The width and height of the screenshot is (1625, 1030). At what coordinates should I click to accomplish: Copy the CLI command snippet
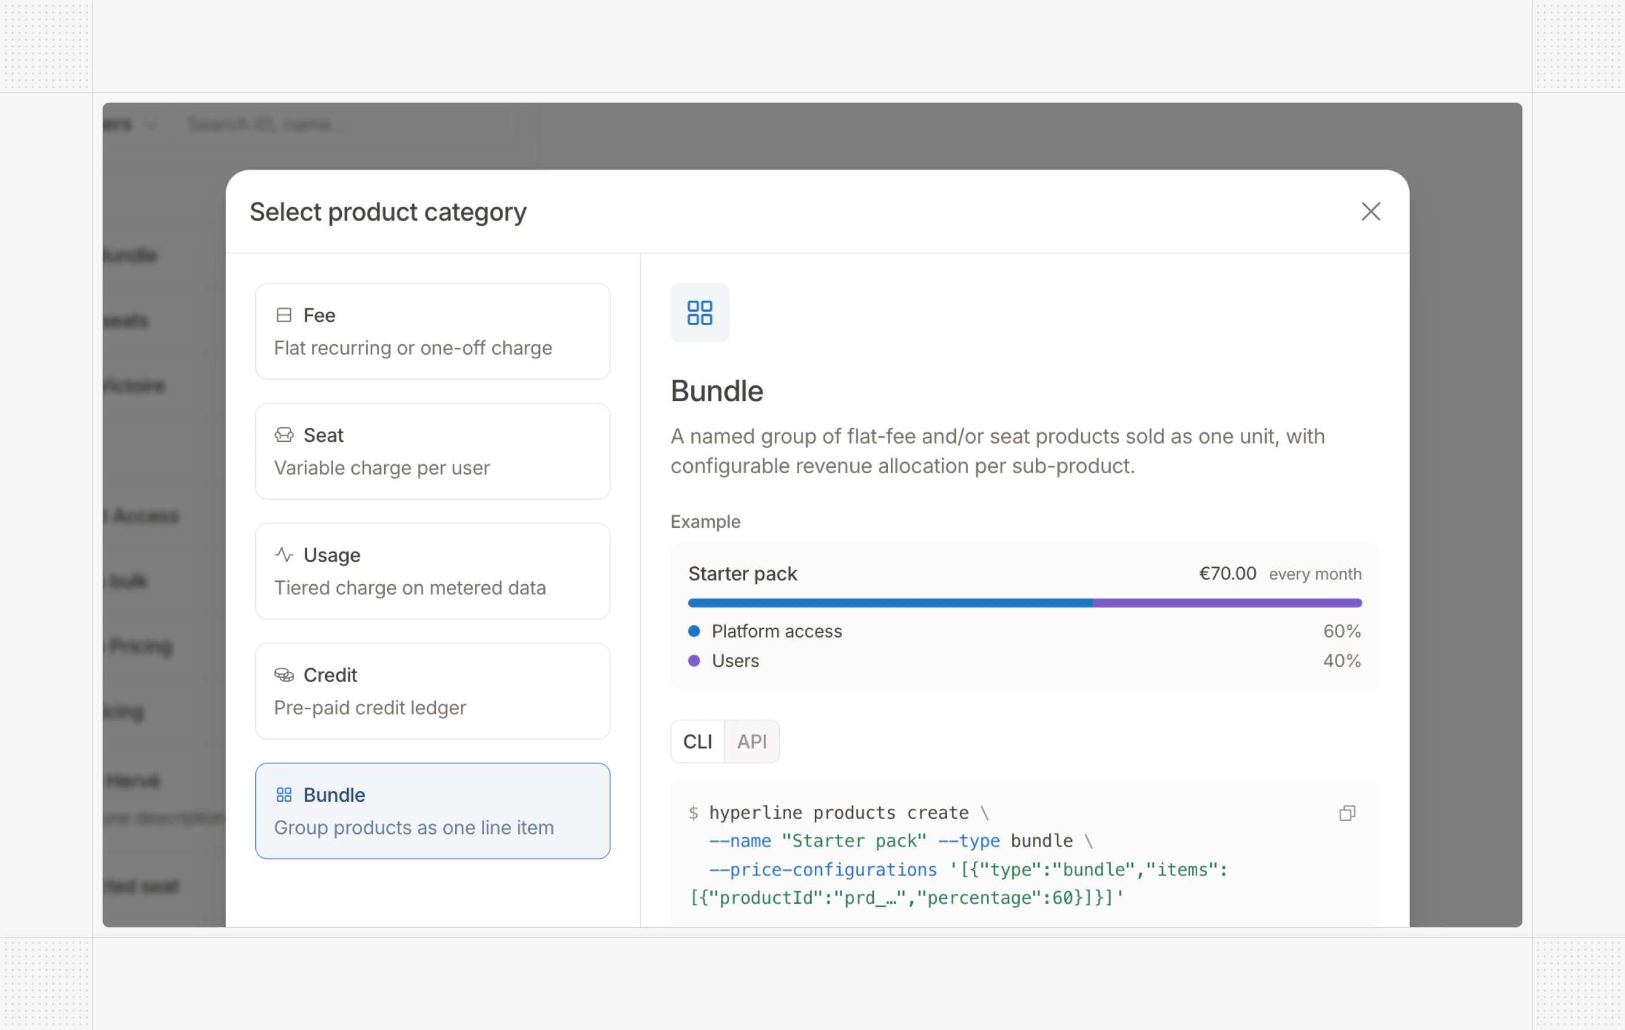1347,813
